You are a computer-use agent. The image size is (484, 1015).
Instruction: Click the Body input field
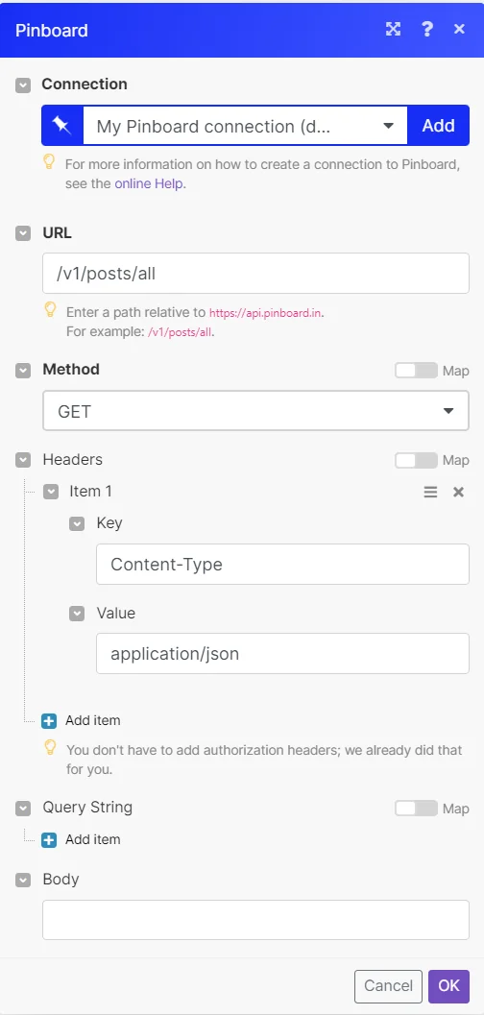click(255, 919)
